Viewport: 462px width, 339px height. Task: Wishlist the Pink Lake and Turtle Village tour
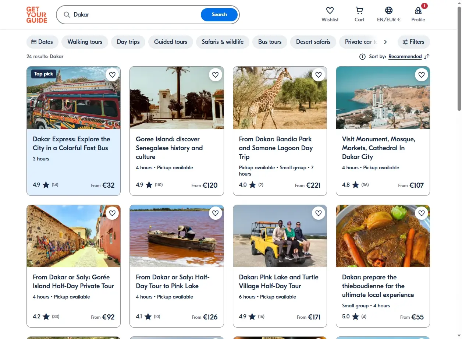(319, 213)
